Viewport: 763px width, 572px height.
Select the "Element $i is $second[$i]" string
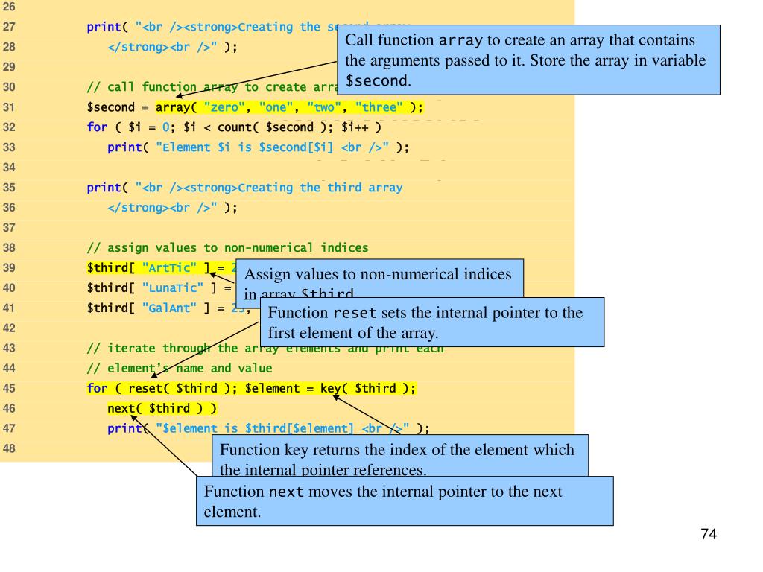click(272, 147)
